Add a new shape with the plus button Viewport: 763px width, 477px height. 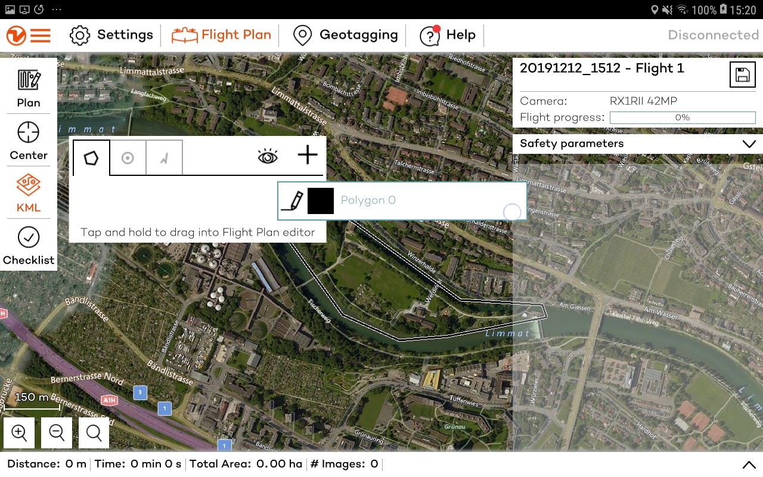click(x=307, y=155)
